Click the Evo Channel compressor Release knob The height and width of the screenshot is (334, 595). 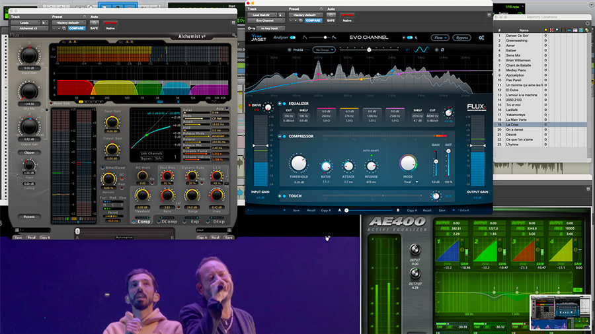(371, 166)
